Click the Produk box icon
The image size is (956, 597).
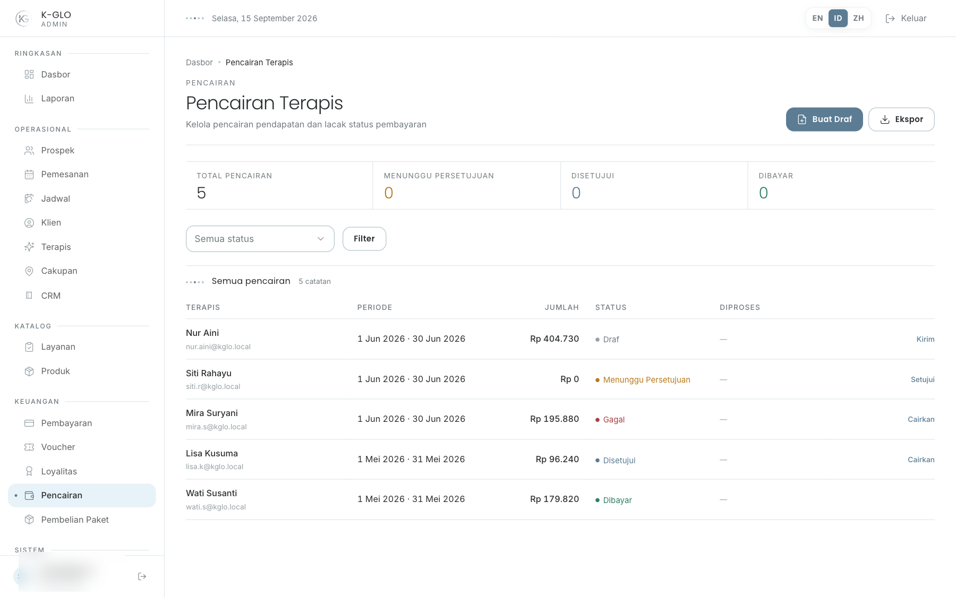(x=29, y=371)
